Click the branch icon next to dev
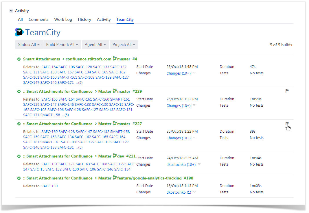The height and width of the screenshot is (213, 309). 115,156
